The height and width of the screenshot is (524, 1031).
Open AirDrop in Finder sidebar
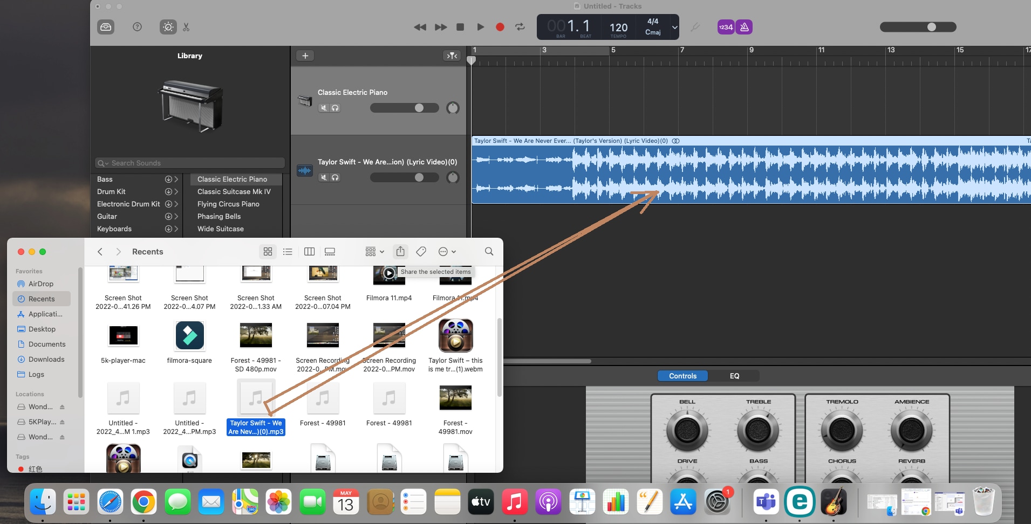(x=41, y=284)
